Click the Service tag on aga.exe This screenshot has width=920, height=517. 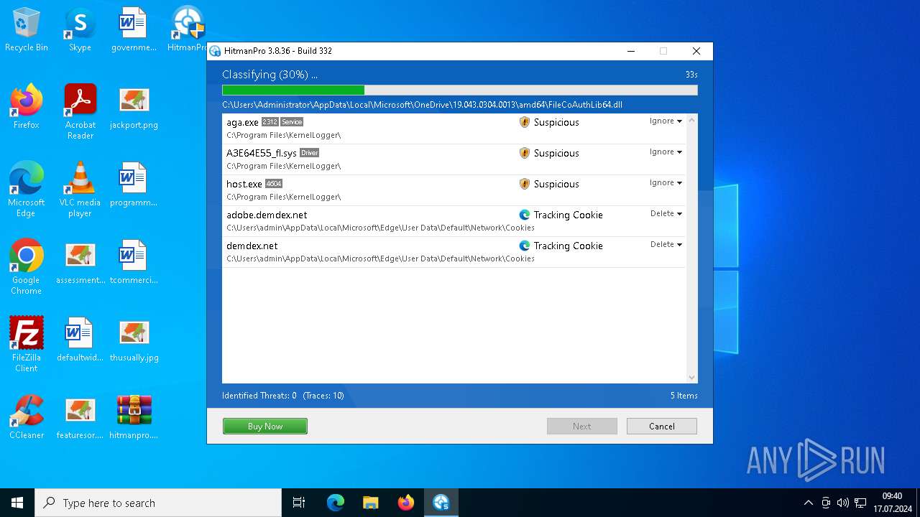tap(292, 122)
